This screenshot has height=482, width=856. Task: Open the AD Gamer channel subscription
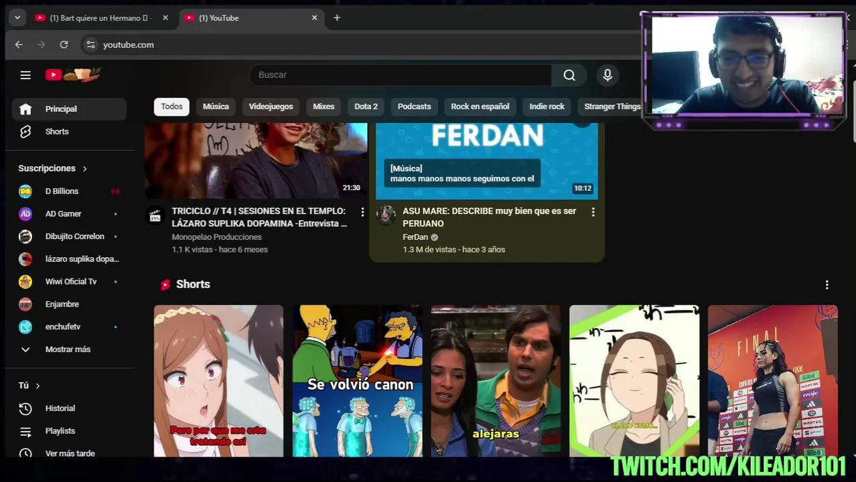click(69, 214)
